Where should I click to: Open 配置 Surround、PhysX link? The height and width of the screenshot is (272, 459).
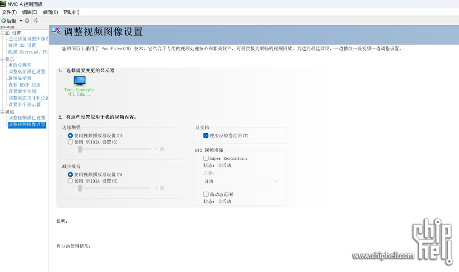[28, 52]
